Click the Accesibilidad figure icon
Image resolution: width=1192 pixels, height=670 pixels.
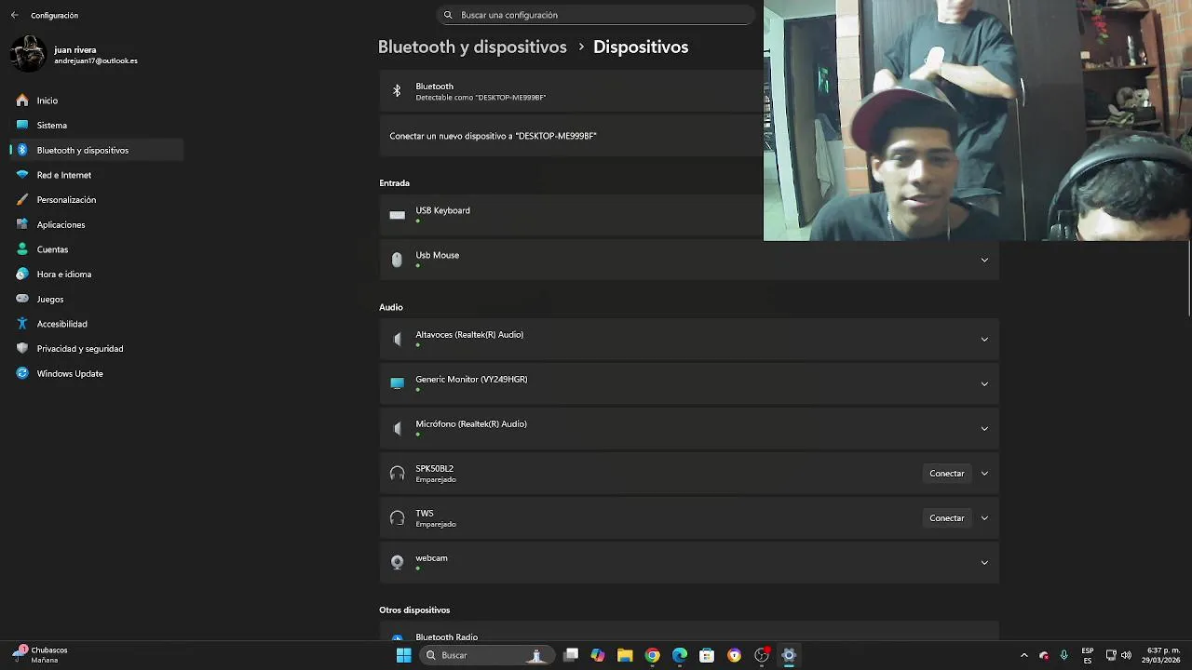point(22,324)
